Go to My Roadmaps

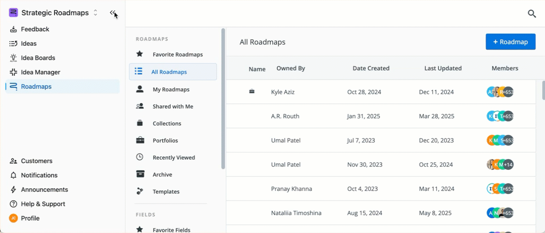171,89
